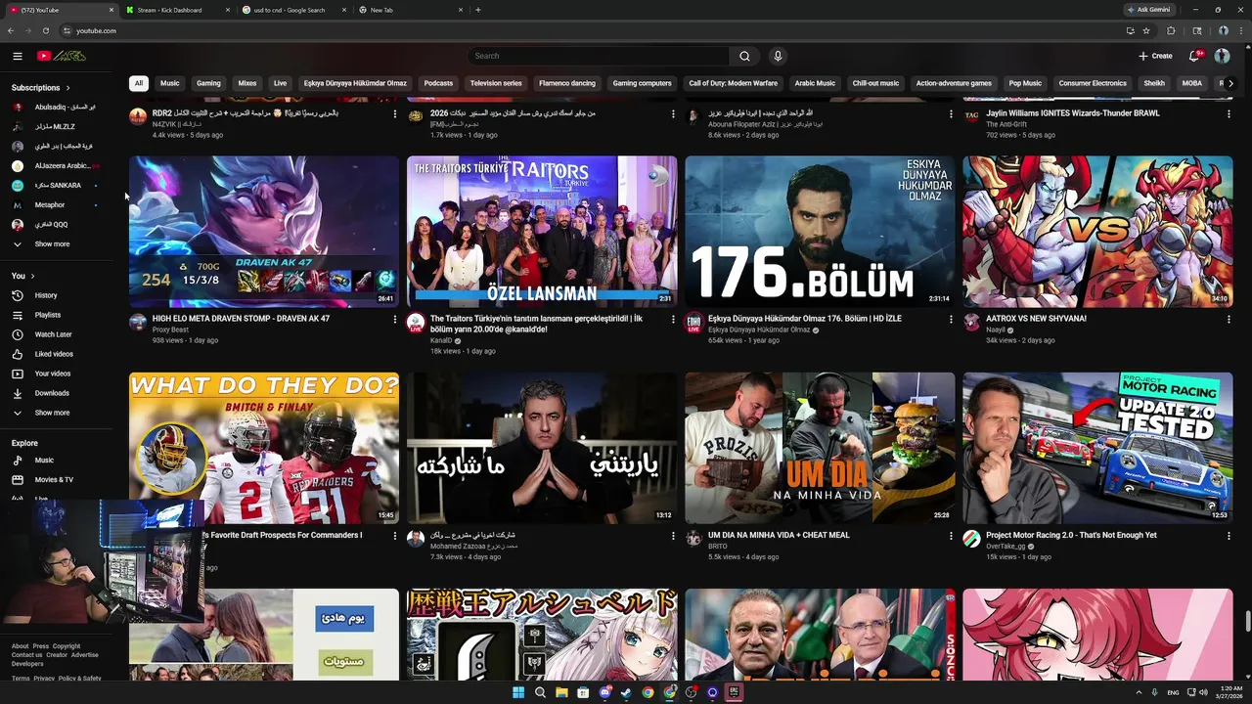1252x704 pixels.
Task: Open the notifications bell
Action: (x=1193, y=56)
